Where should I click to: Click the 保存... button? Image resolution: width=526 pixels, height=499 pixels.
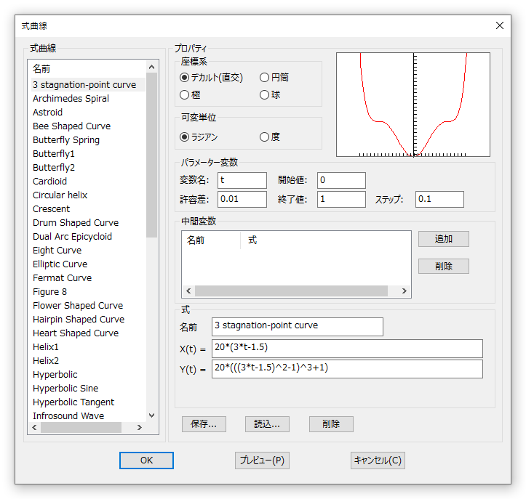click(x=204, y=424)
